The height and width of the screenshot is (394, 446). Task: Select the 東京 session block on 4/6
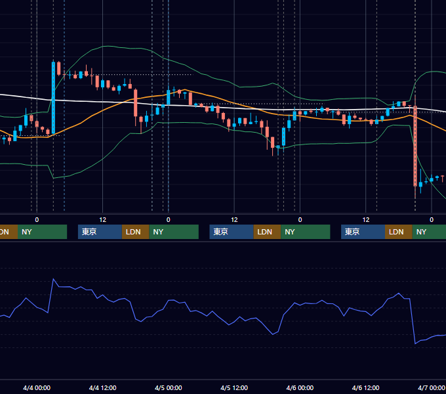tap(363, 232)
